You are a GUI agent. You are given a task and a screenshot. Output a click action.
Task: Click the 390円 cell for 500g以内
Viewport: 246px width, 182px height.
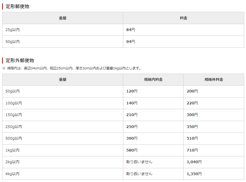point(131,138)
